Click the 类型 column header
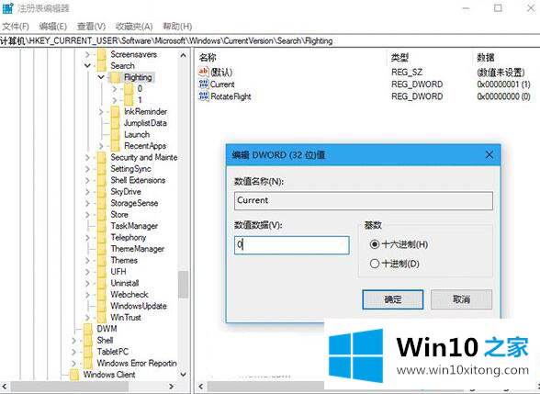Screen dimensions: 540x394 click(399, 57)
